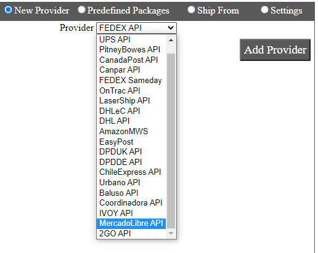Select IVOY API in provider list

(131, 213)
